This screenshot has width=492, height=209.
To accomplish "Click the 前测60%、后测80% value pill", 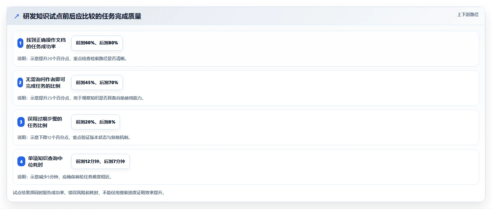I will [x=97, y=43].
